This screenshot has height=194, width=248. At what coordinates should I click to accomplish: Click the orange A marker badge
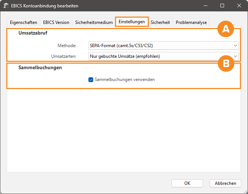tap(226, 29)
